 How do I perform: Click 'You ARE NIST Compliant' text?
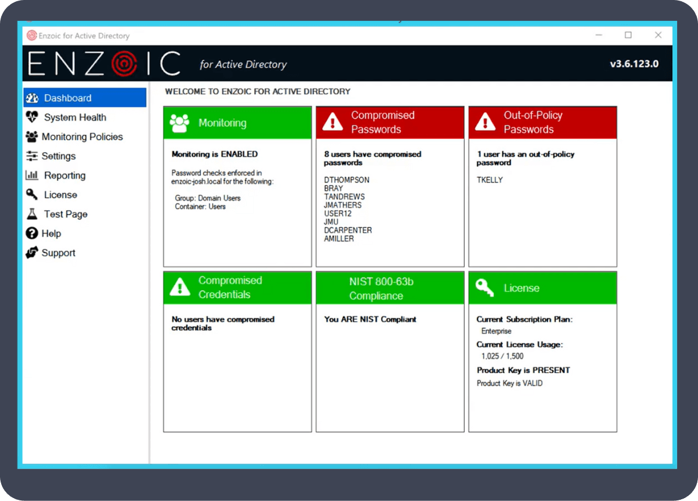coord(371,319)
